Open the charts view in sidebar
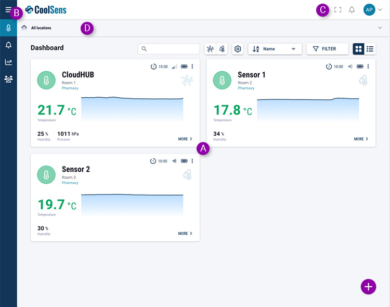The width and height of the screenshot is (390, 307). [x=8, y=62]
